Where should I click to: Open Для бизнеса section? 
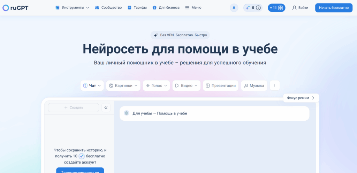[x=166, y=8]
